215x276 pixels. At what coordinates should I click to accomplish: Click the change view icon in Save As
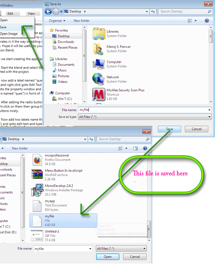click(190, 21)
